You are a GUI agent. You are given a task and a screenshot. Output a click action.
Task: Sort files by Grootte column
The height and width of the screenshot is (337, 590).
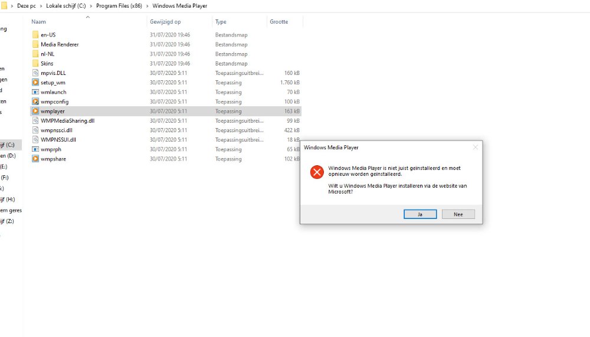click(279, 22)
